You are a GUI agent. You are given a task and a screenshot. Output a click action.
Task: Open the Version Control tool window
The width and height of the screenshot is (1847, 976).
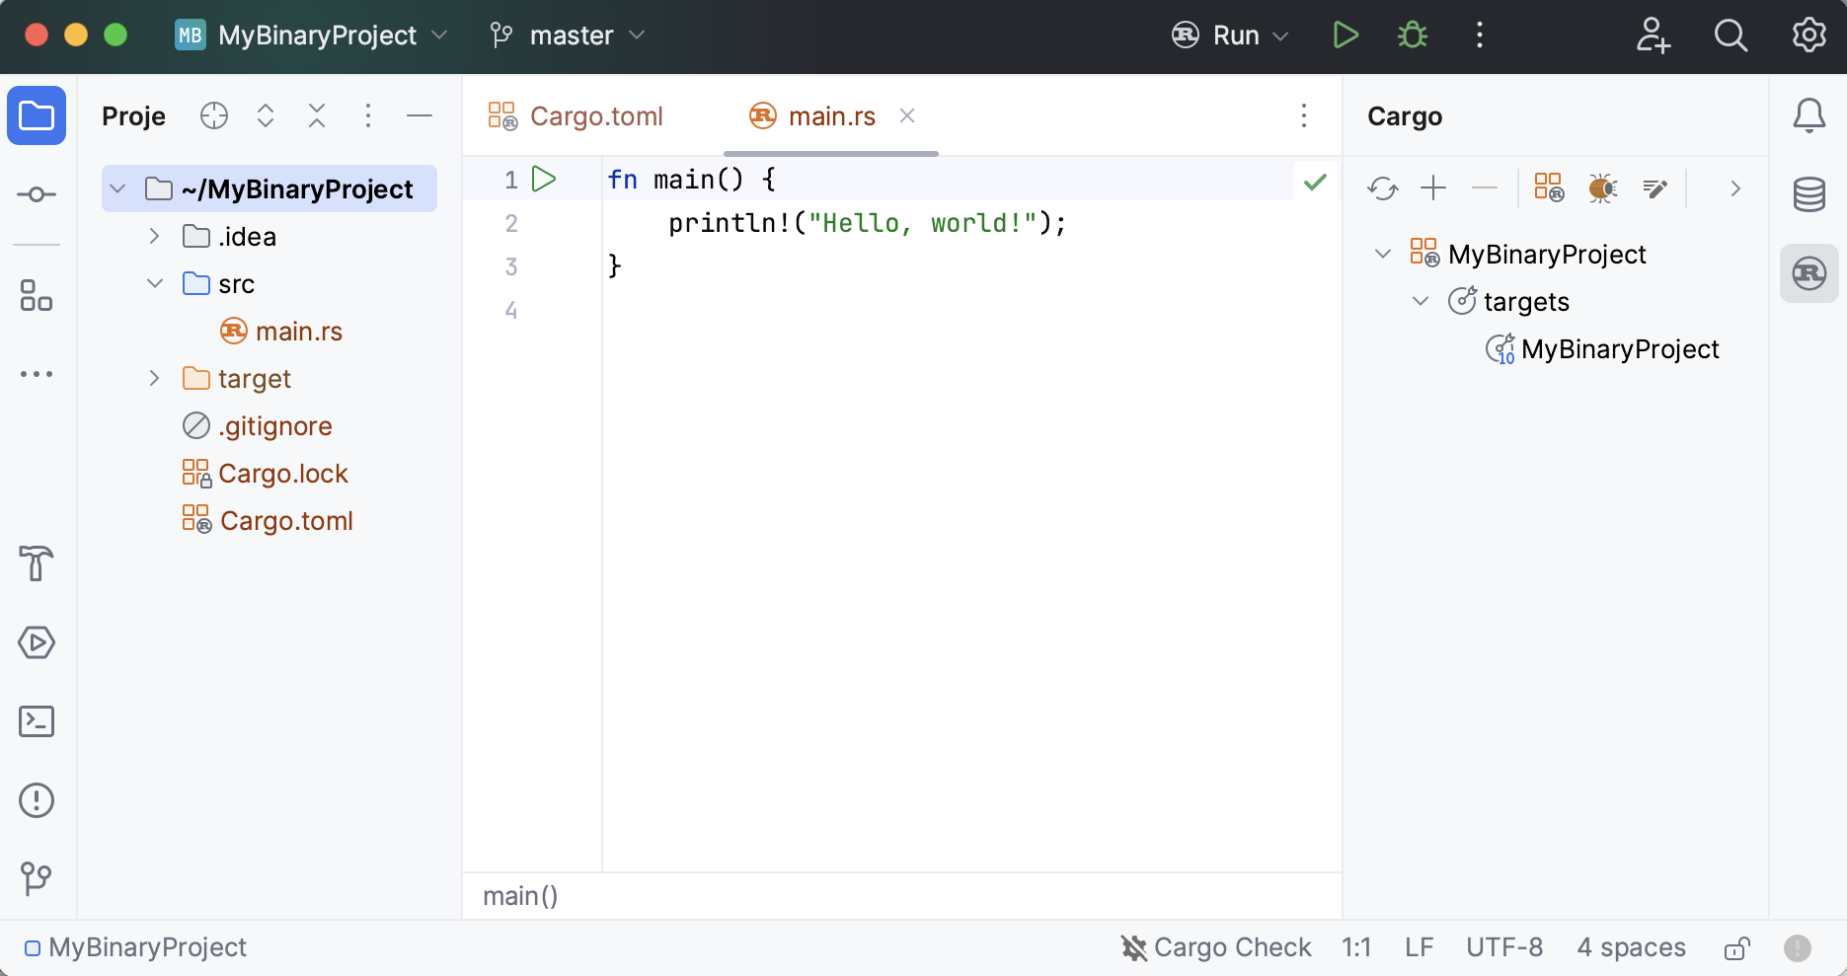37,878
